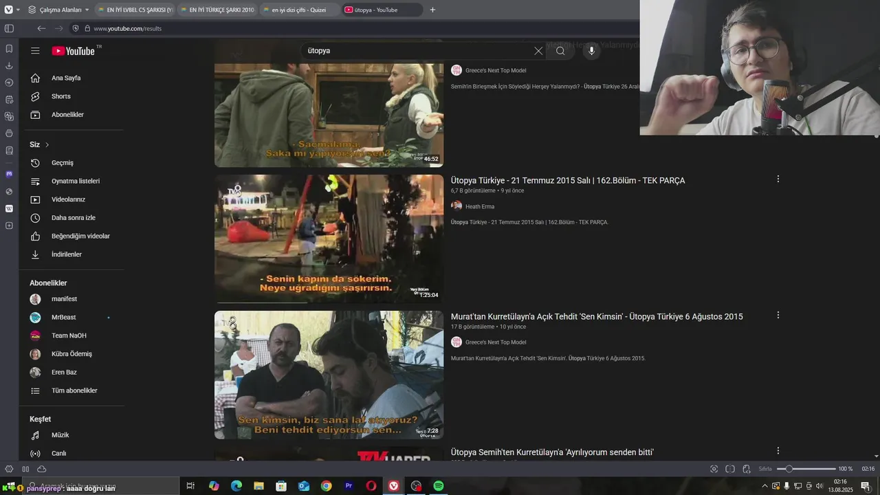
Task: Clear the search box with the X icon
Action: point(538,51)
